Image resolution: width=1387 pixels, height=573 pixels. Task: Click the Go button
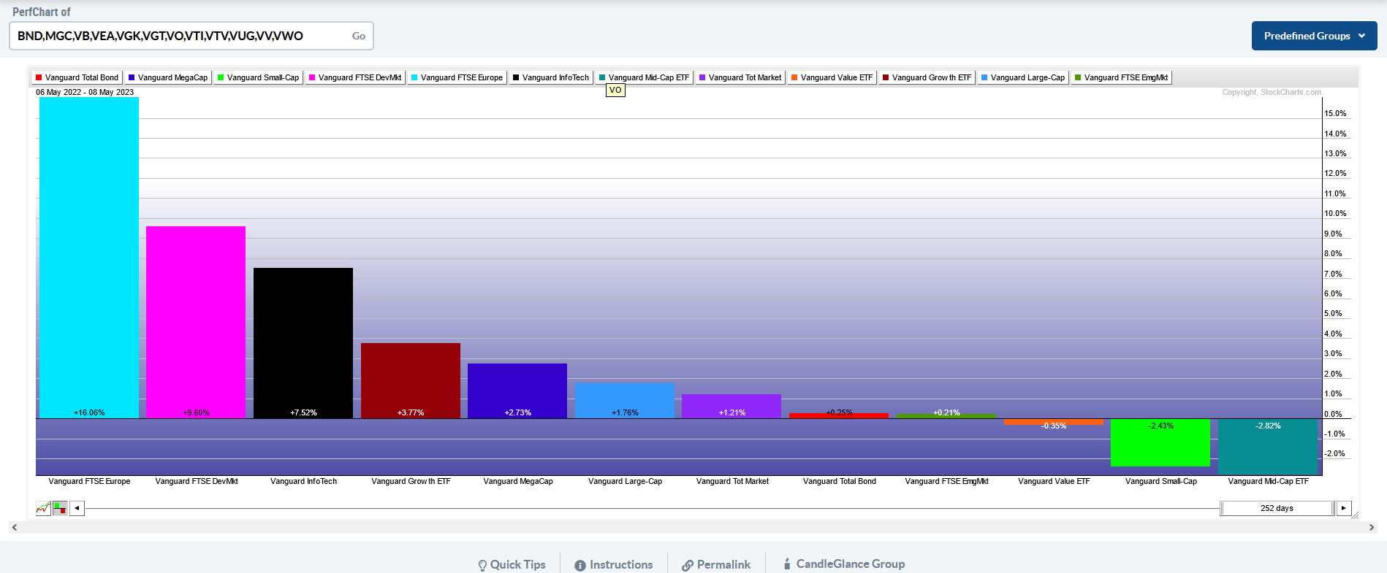click(359, 36)
